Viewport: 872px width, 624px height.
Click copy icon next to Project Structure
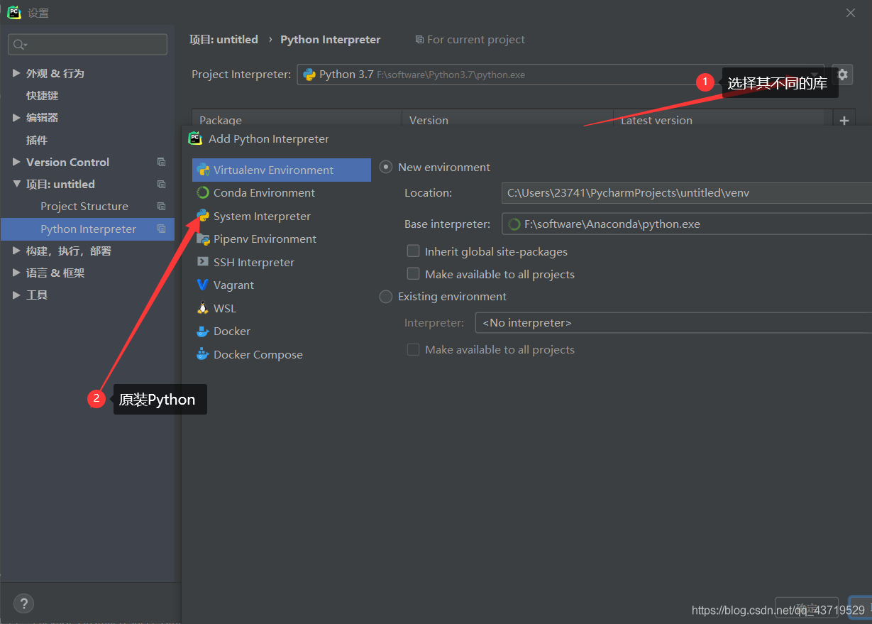[x=162, y=206]
